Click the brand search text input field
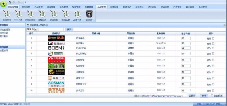Screen dimensions: 227x106 point(51,29)
